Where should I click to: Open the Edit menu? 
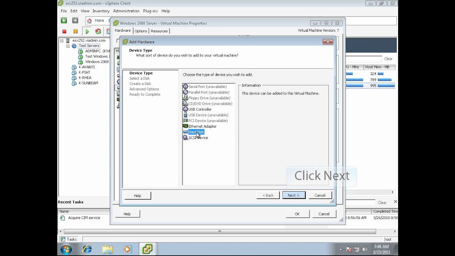pyautogui.click(x=74, y=11)
